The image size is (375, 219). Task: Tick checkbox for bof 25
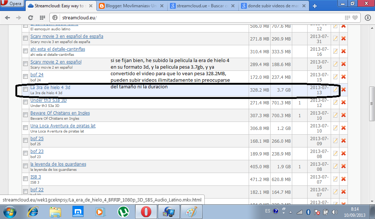point(25,141)
